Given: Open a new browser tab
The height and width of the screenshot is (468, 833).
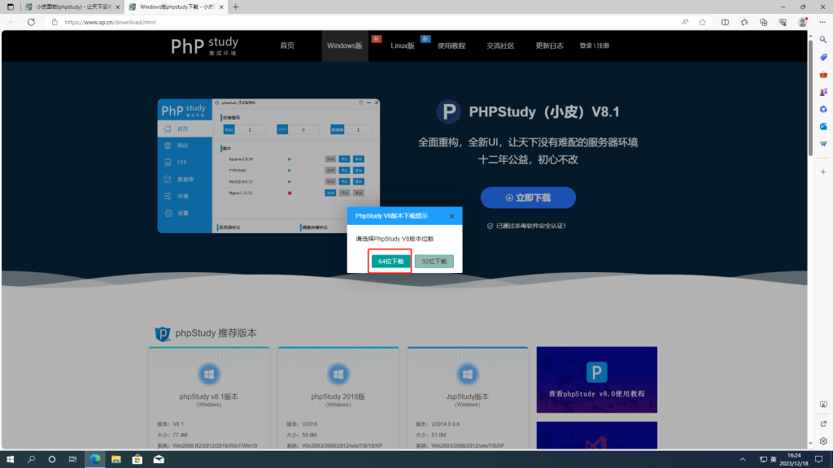Looking at the screenshot, I should [x=235, y=6].
